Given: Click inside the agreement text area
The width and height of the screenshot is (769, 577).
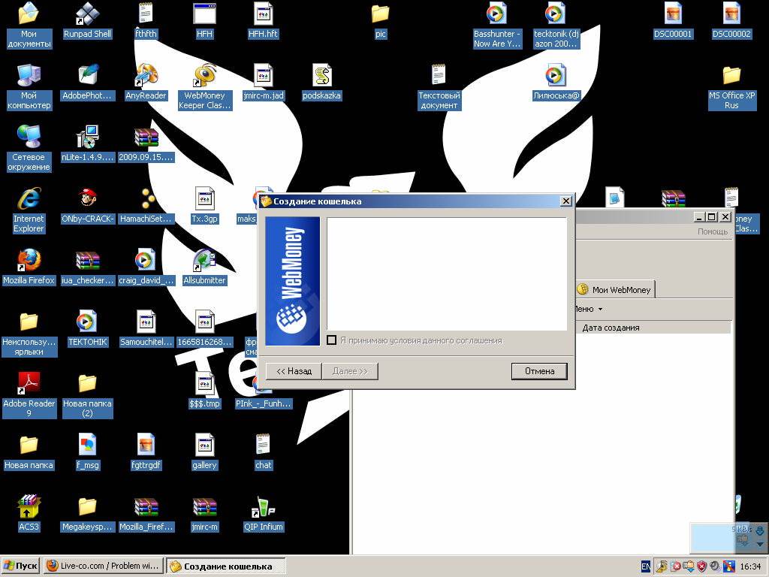Looking at the screenshot, I should [447, 274].
